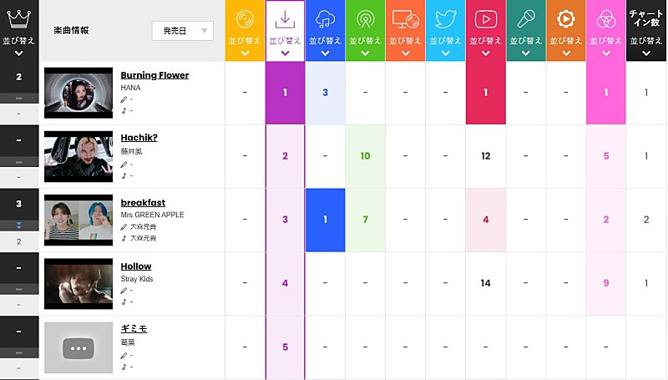Click the YouTube video icon
The width and height of the screenshot is (668, 380).
click(x=485, y=19)
